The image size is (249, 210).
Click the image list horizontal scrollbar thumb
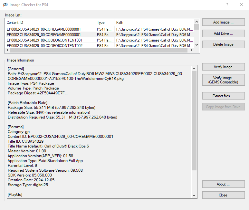click(x=99, y=50)
